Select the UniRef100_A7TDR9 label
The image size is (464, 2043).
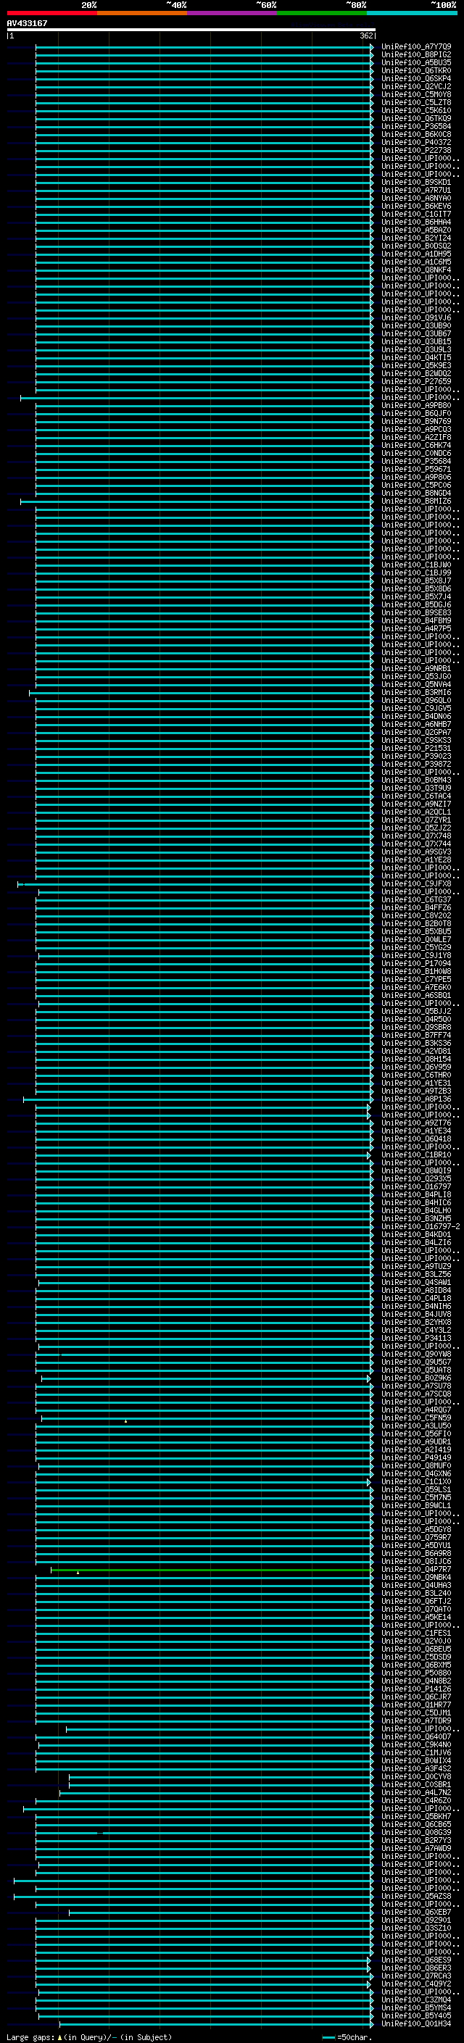pyautogui.click(x=415, y=1721)
